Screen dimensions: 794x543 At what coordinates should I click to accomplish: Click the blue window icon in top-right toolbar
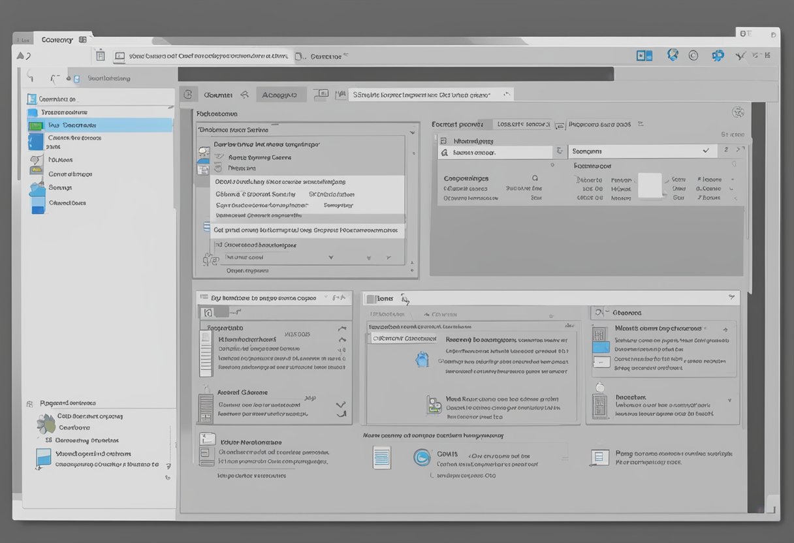coord(644,55)
